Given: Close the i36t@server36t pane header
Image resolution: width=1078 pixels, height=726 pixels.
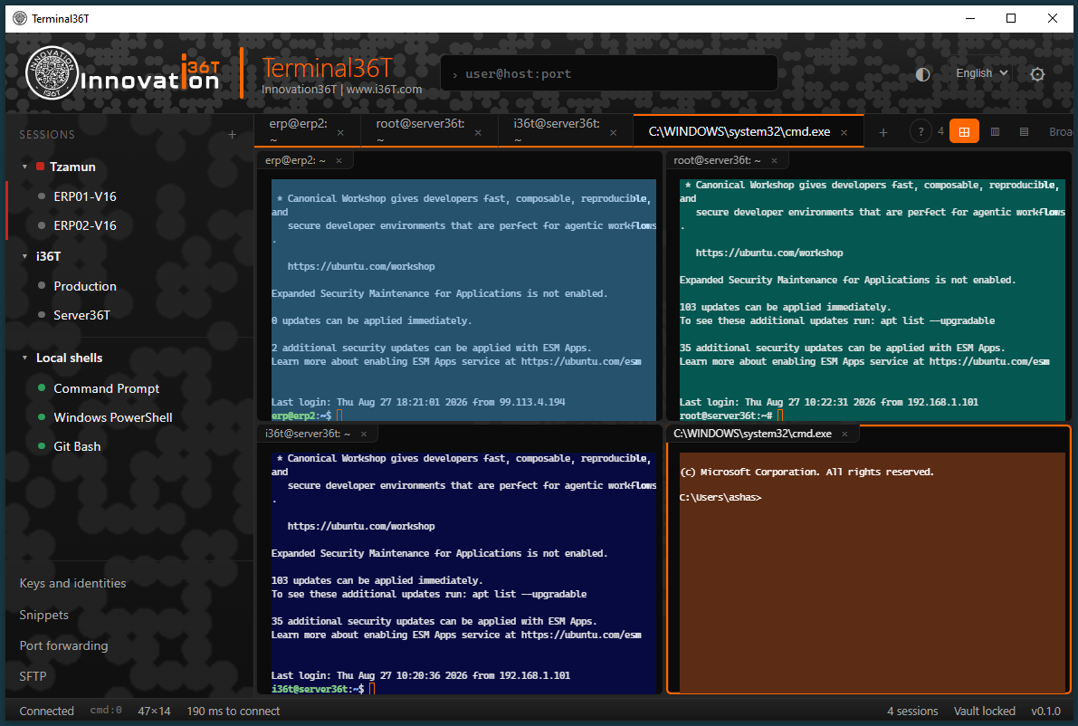Looking at the screenshot, I should click(x=364, y=434).
